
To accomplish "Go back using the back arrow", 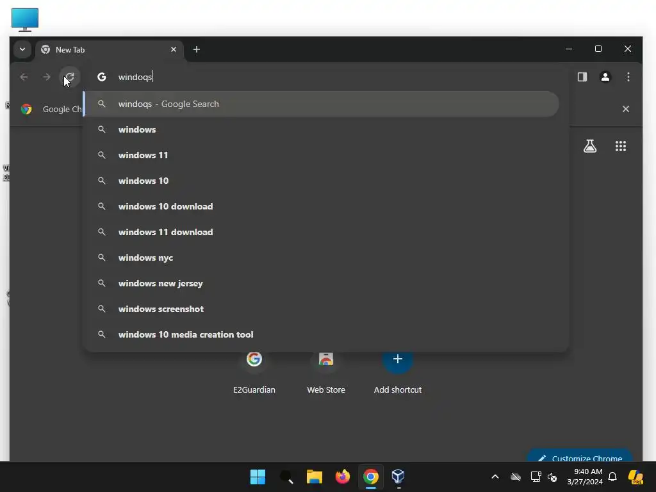I will (x=24, y=77).
